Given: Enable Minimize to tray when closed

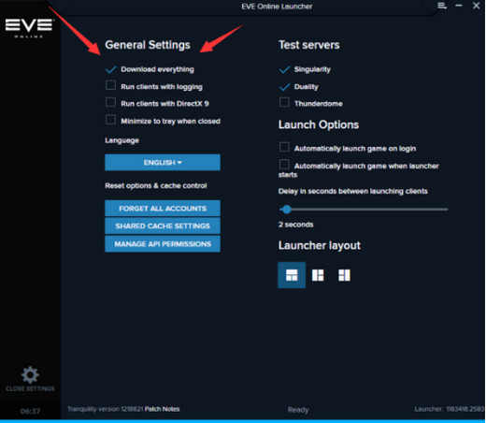Looking at the screenshot, I should [110, 120].
